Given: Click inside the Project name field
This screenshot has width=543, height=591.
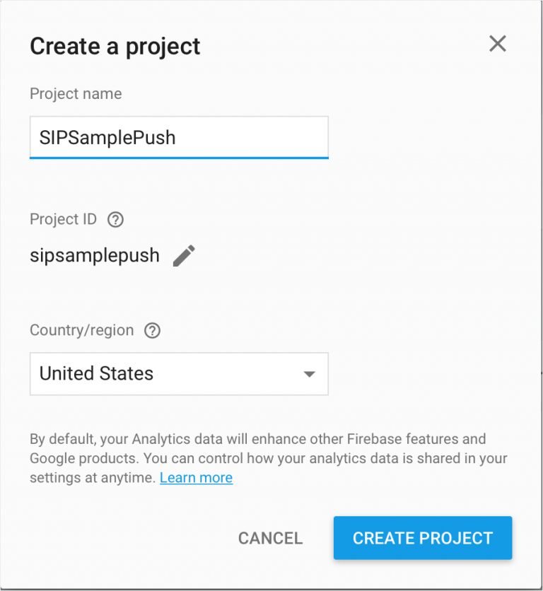Looking at the screenshot, I should coord(178,137).
